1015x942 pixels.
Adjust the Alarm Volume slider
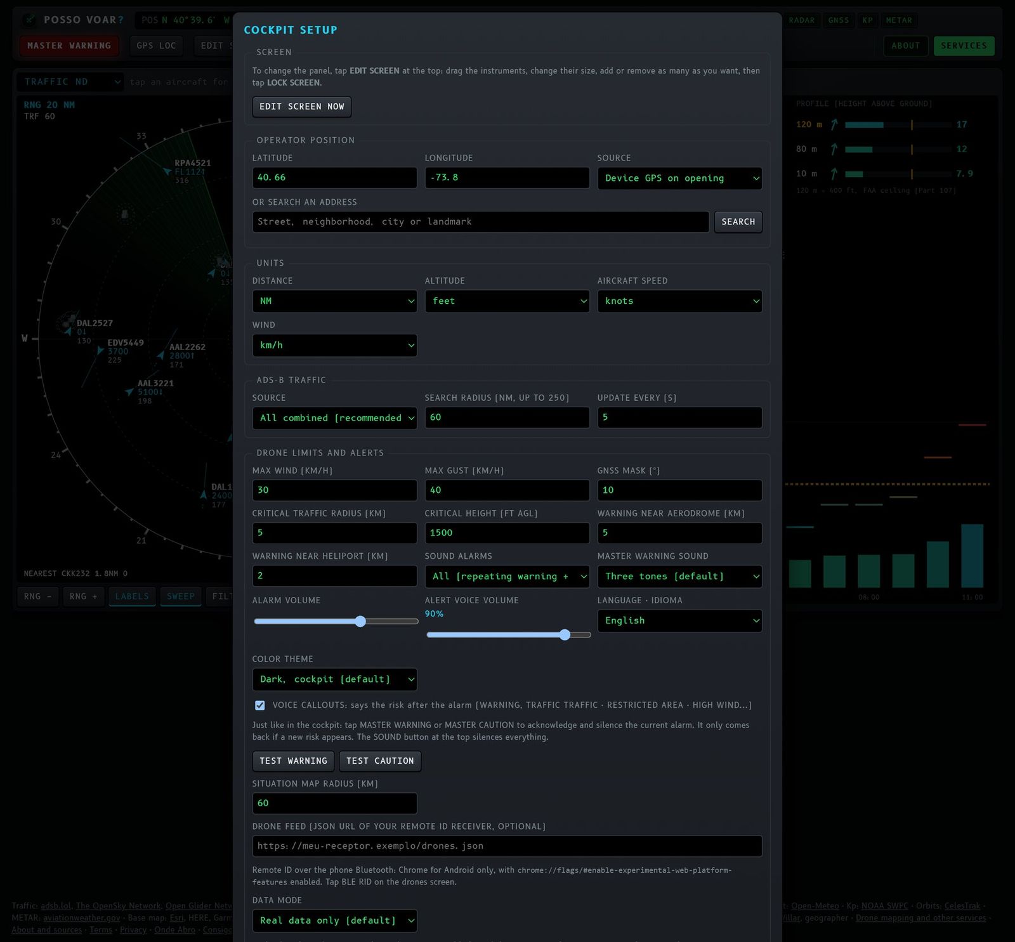point(336,622)
